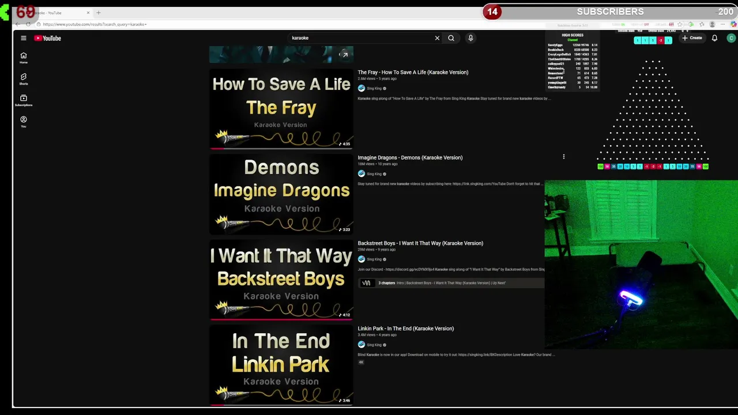This screenshot has width=738, height=415.
Task: Open Subscriptions from the sidebar
Action: (x=24, y=100)
